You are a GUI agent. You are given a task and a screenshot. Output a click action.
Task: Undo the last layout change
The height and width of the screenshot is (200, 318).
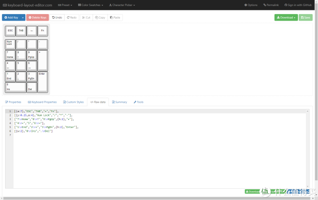[x=57, y=17]
